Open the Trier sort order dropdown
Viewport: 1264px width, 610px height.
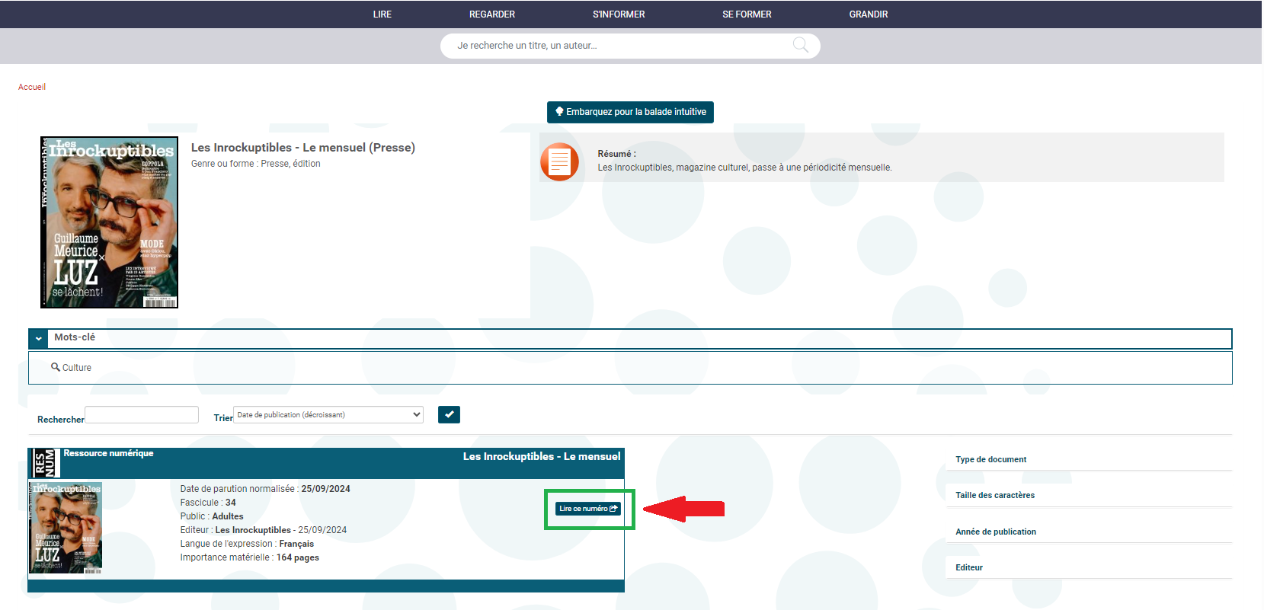tap(328, 415)
